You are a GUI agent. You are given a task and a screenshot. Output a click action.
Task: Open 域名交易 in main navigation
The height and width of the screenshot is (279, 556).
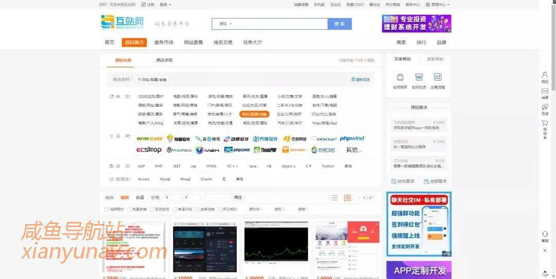(223, 43)
